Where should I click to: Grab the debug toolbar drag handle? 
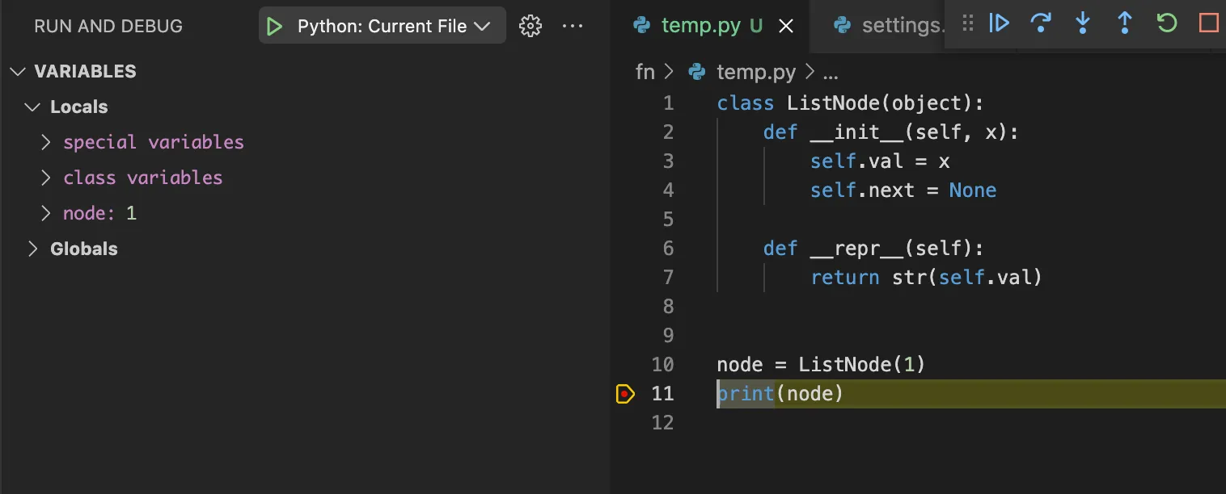coord(967,23)
